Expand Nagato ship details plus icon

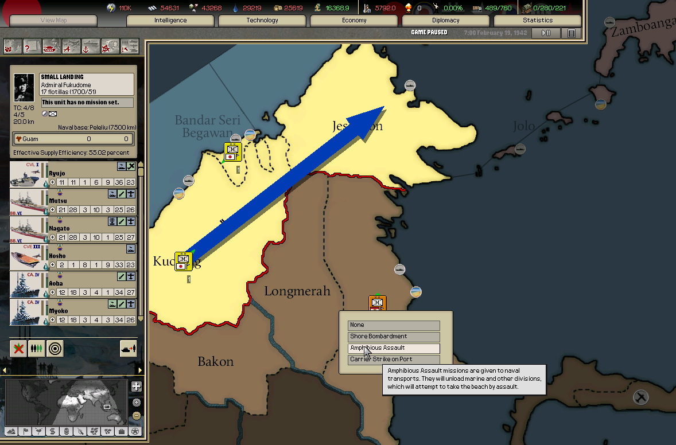point(53,237)
